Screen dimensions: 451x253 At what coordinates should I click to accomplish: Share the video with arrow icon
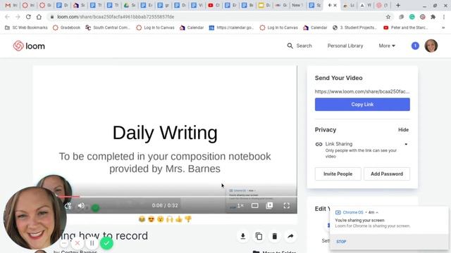pos(290,236)
